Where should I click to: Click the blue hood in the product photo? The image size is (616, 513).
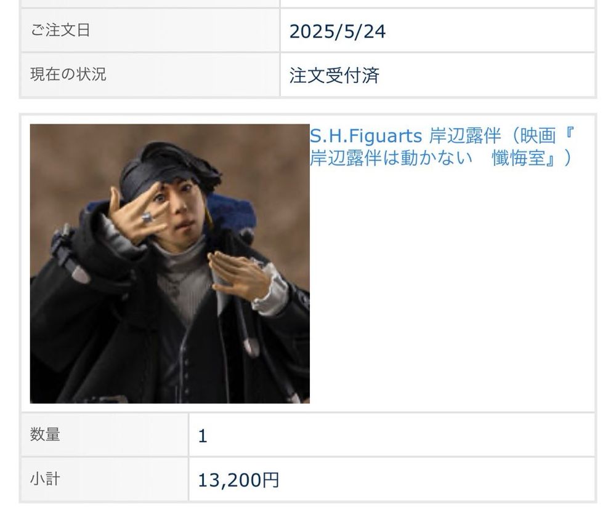(x=233, y=214)
